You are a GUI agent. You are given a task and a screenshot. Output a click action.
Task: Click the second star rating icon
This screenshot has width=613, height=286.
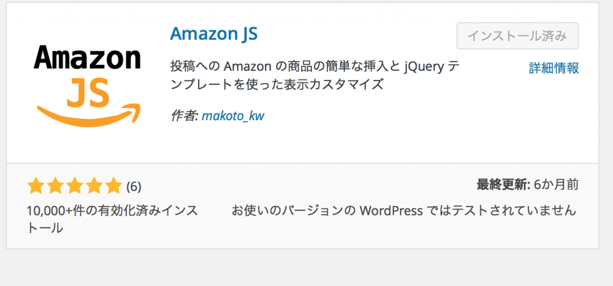pyautogui.click(x=55, y=187)
